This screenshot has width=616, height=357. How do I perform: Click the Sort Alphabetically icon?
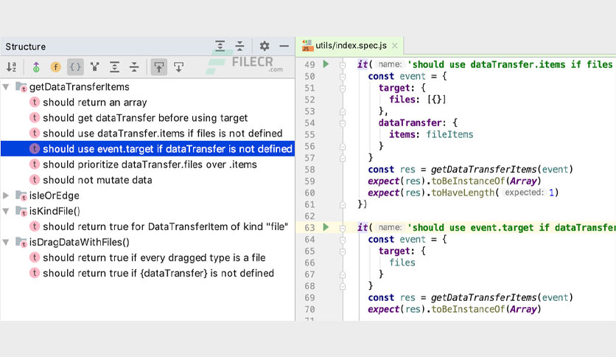tap(11, 67)
